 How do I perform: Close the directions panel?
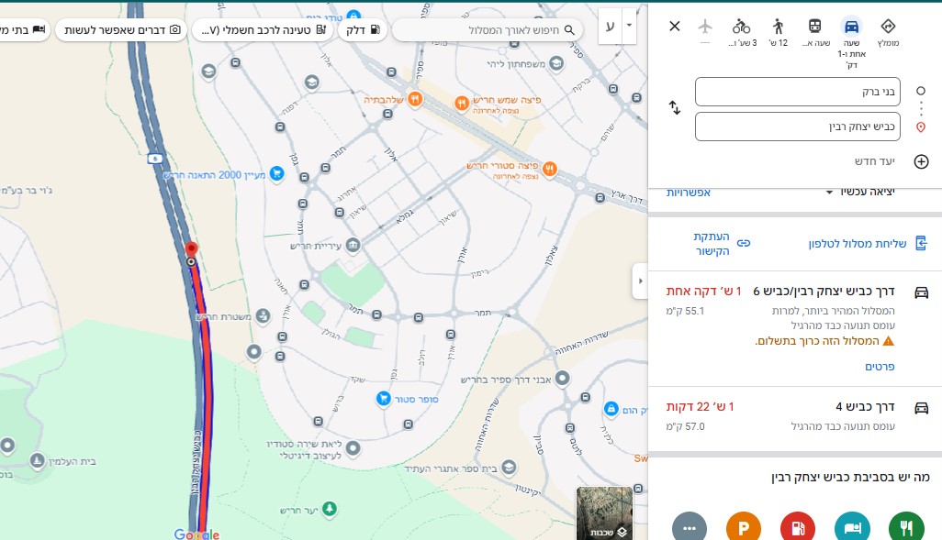(675, 27)
